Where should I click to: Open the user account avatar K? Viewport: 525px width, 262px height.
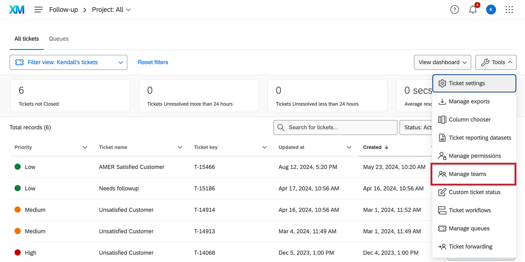[491, 10]
